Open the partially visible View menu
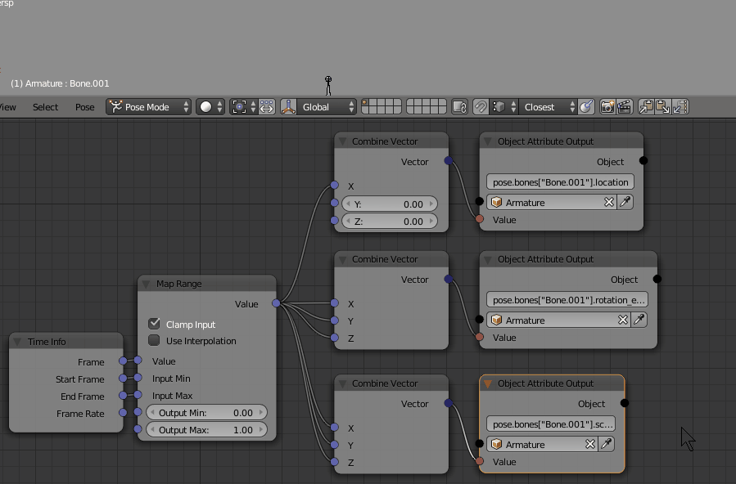Image resolution: width=736 pixels, height=484 pixels. pyautogui.click(x=7, y=107)
